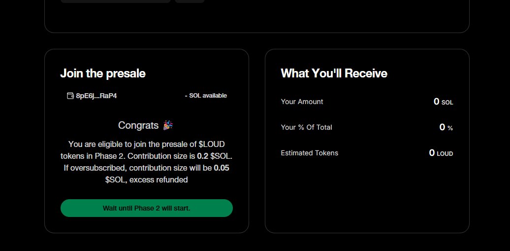The image size is (510, 251).
Task: Click the wallet icon beside the address
Action: 70,96
